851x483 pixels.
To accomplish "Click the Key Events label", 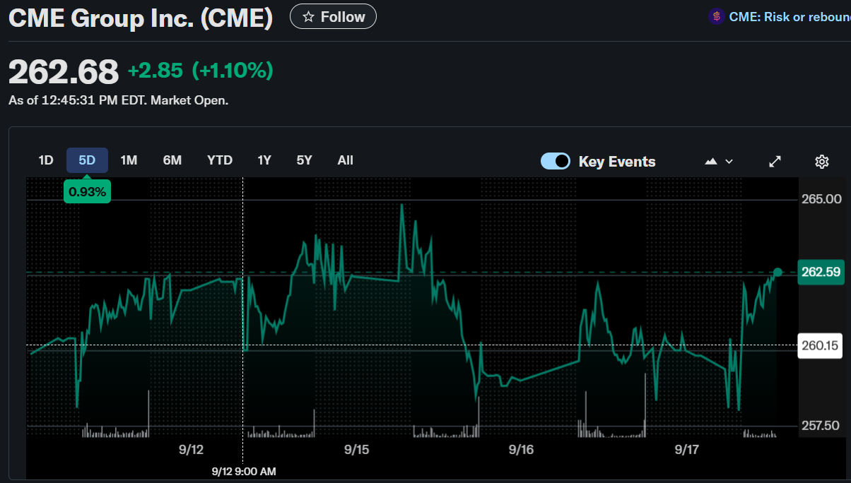I will point(617,162).
